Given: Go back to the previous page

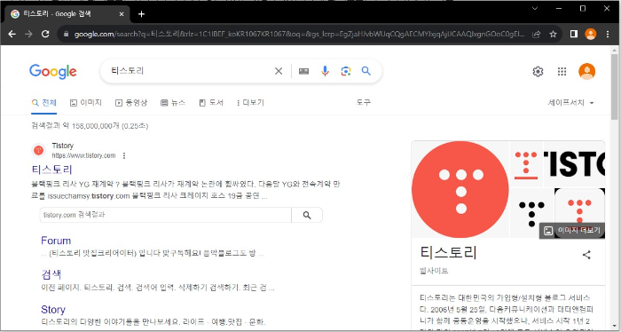Looking at the screenshot, I should coord(12,34).
